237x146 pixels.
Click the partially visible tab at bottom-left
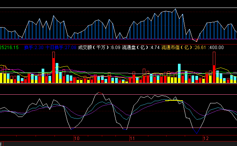point(1,144)
